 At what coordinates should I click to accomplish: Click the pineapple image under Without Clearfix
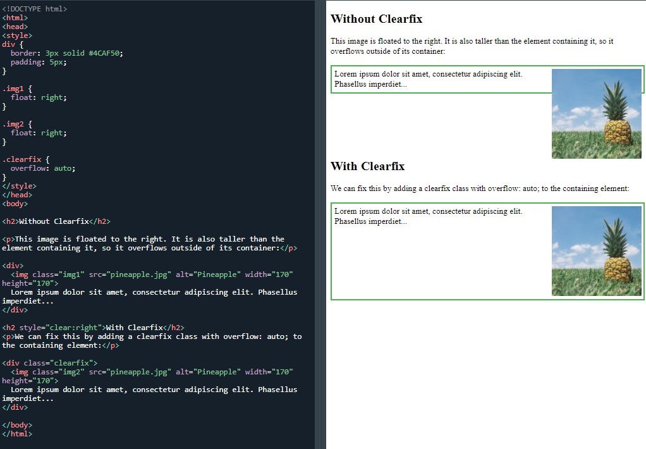click(596, 113)
